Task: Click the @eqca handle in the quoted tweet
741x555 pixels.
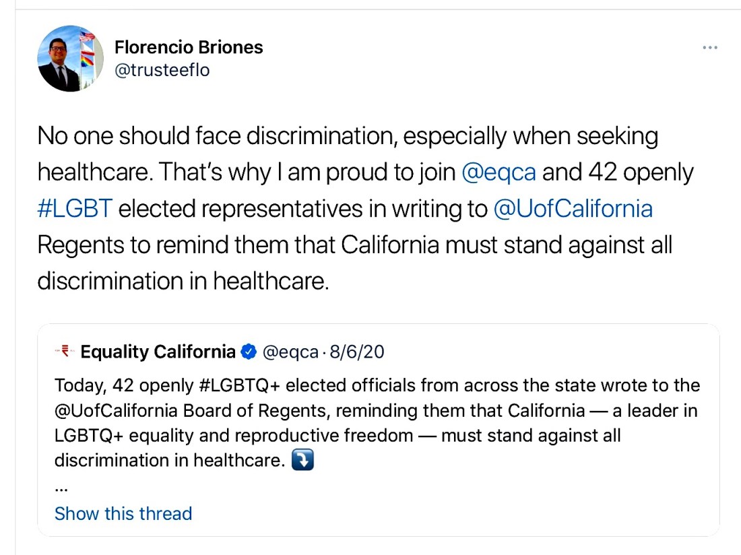Action: coord(289,352)
